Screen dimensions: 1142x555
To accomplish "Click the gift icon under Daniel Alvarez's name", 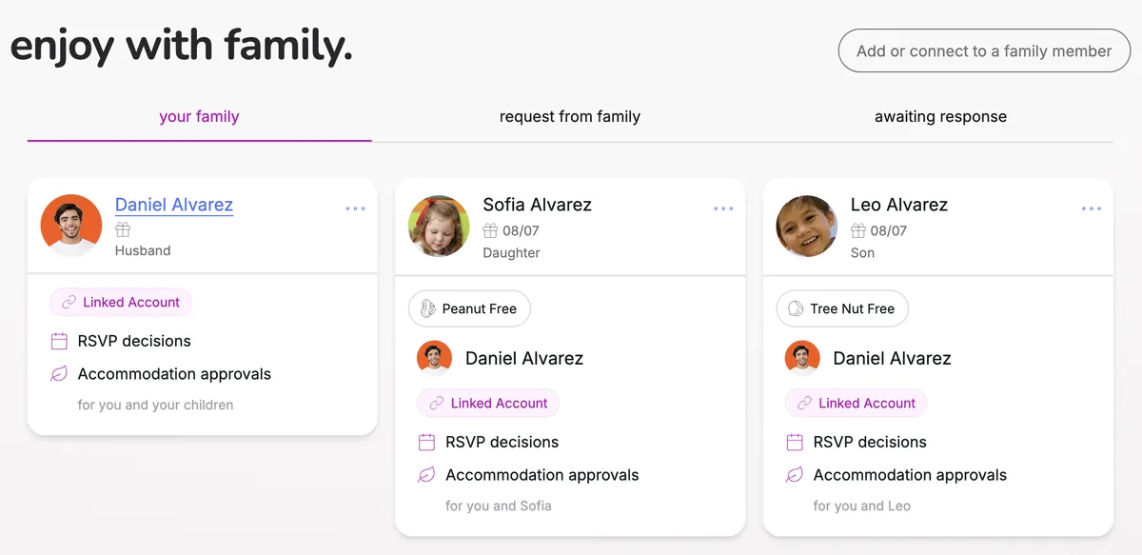I will point(123,229).
